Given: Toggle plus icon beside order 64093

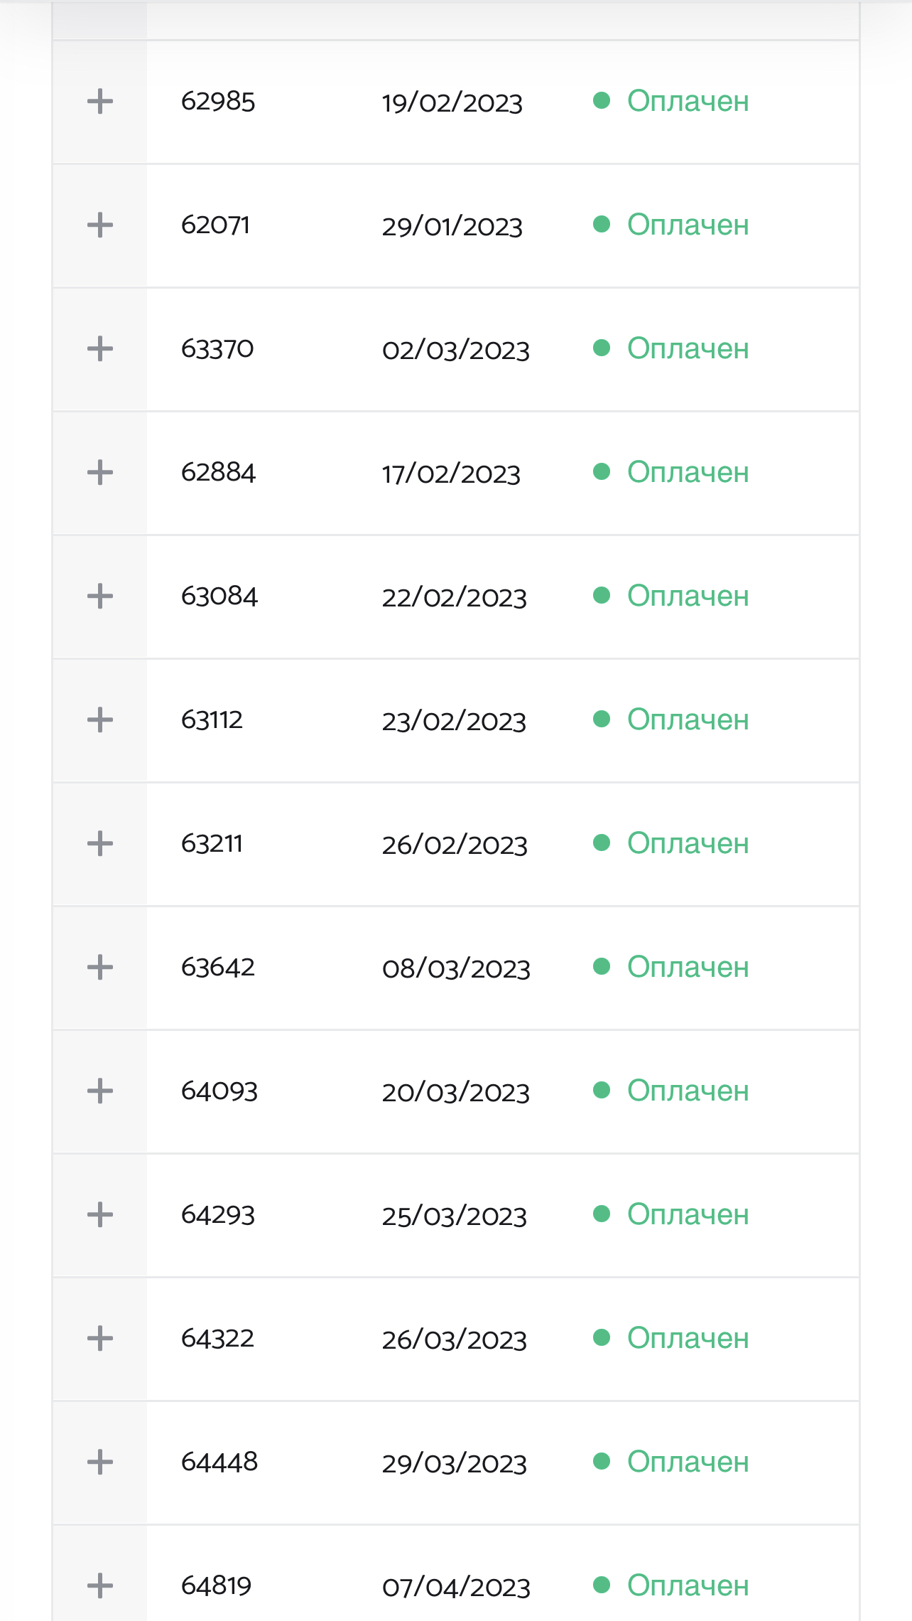Looking at the screenshot, I should [100, 1091].
